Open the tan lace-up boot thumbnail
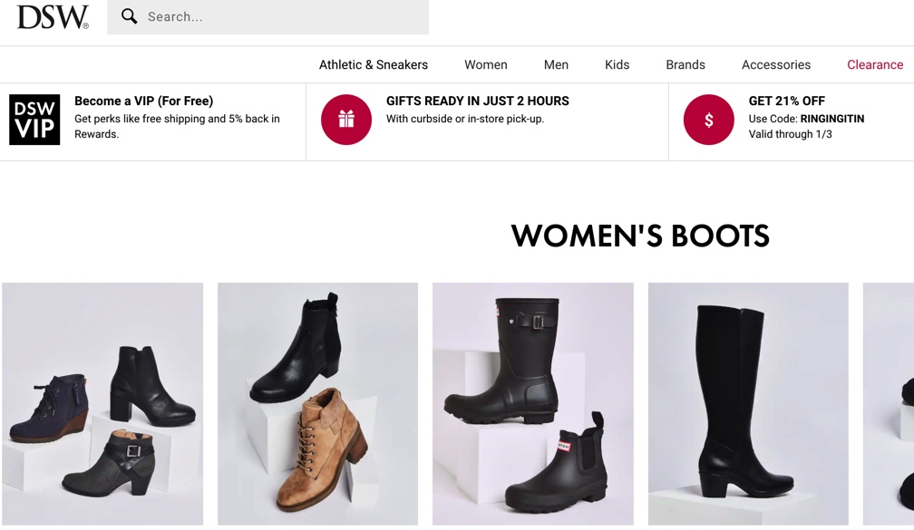 click(x=317, y=404)
